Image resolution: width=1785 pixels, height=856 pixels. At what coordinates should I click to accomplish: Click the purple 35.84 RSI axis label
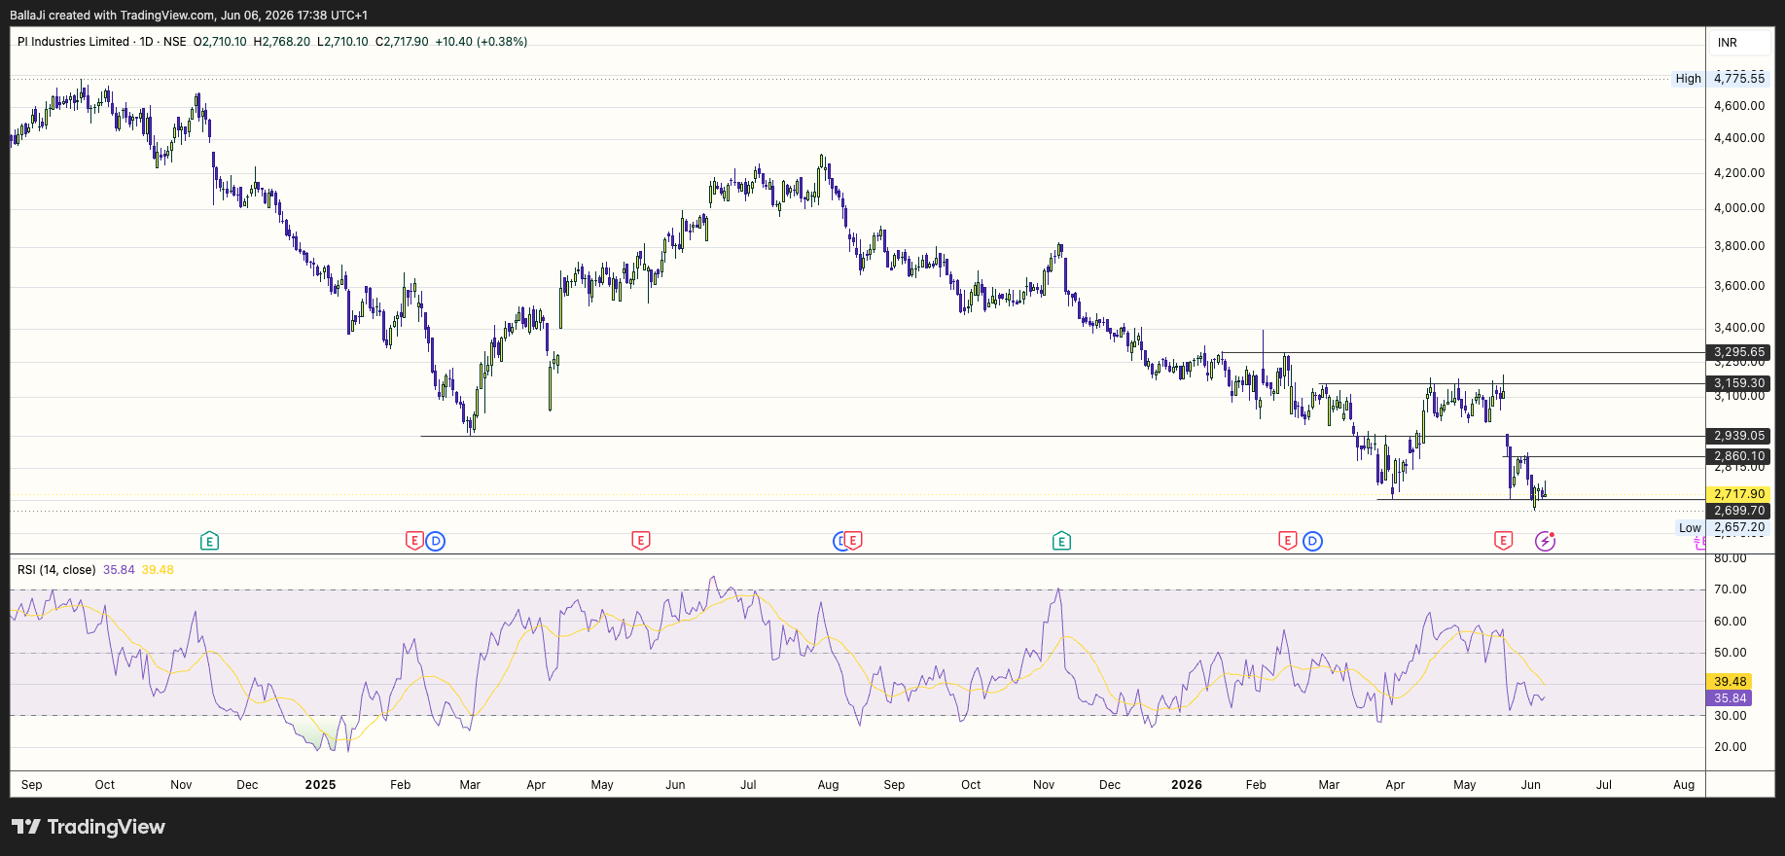coord(1731,698)
